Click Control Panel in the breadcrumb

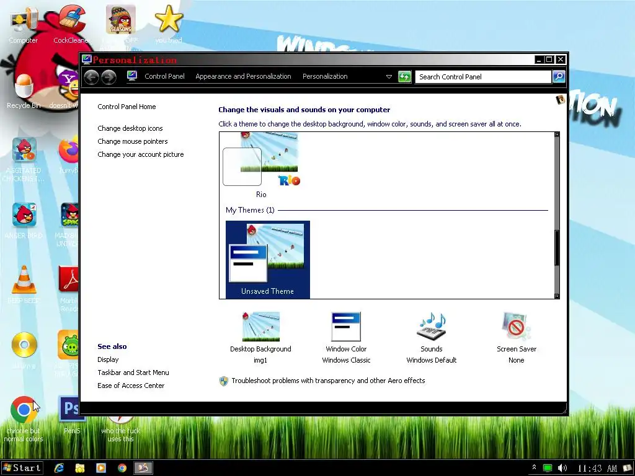pyautogui.click(x=164, y=76)
